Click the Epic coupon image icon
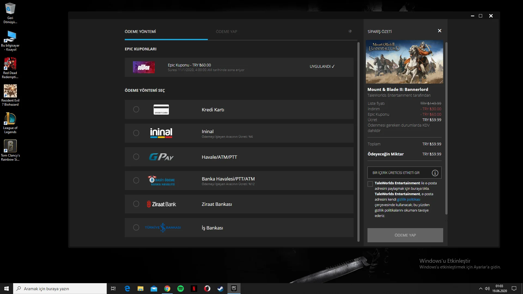This screenshot has width=523, height=294. 144,67
